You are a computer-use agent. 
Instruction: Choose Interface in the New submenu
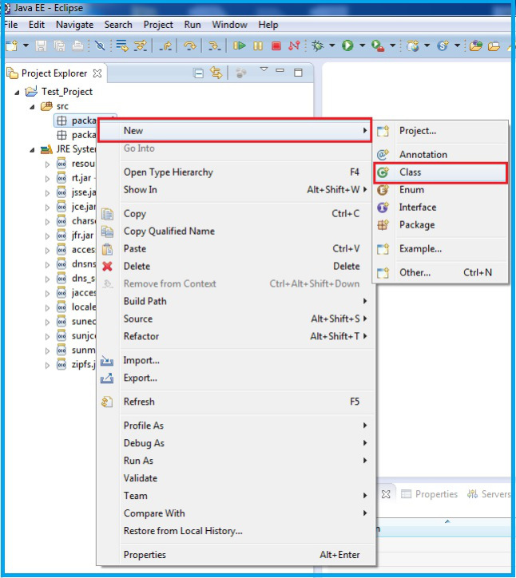[440, 207]
